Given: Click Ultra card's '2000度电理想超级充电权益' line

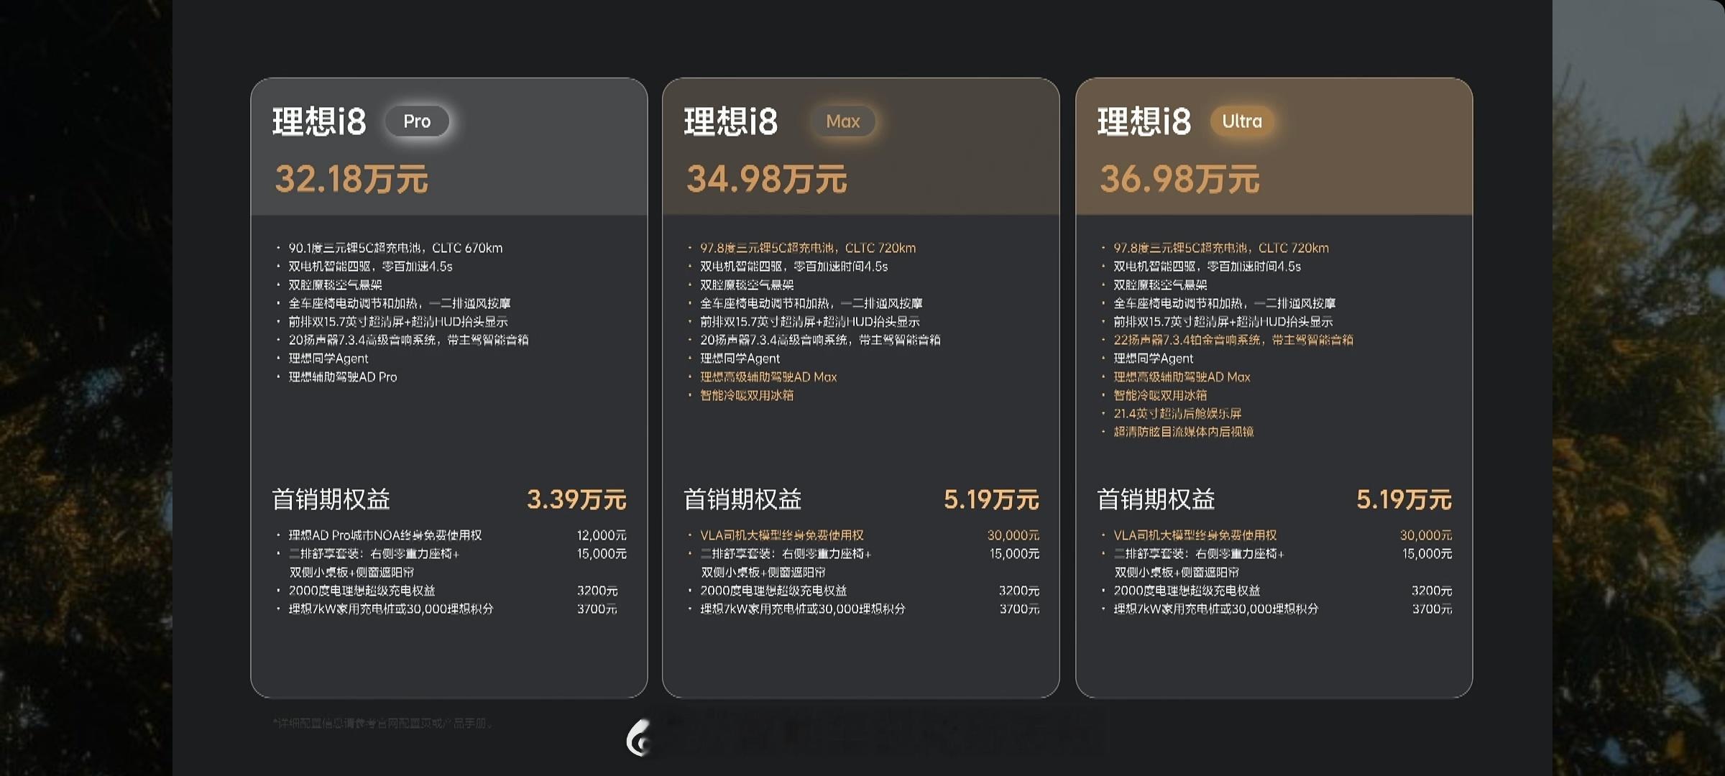Looking at the screenshot, I should pyautogui.click(x=1187, y=591).
